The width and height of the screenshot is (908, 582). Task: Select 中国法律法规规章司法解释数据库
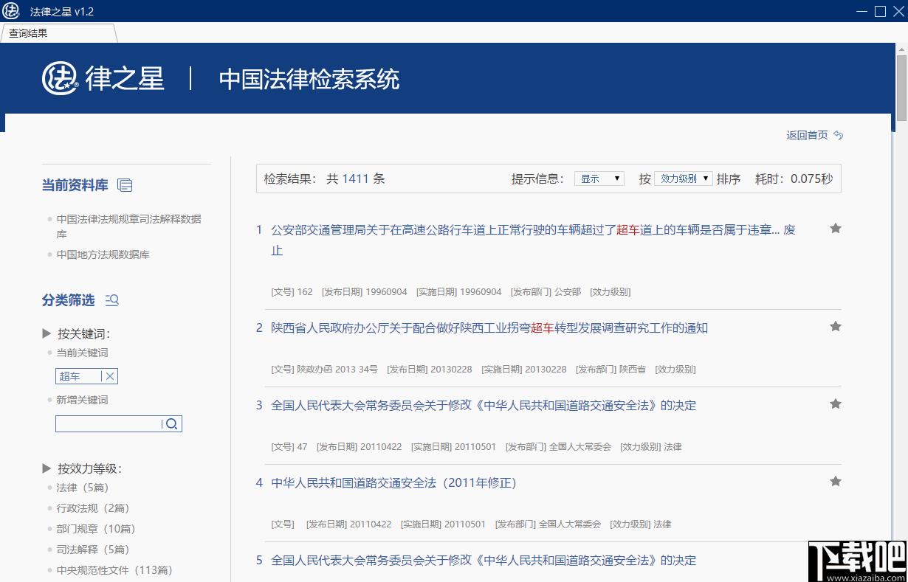pyautogui.click(x=128, y=226)
